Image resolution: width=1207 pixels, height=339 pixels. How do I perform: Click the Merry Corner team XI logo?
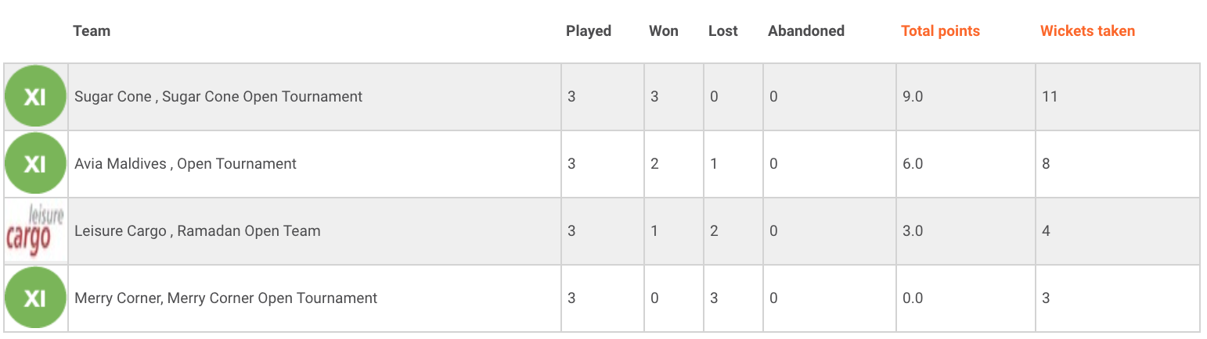click(35, 298)
